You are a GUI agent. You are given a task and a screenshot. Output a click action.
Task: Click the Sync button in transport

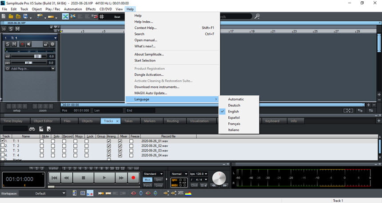tap(159, 180)
